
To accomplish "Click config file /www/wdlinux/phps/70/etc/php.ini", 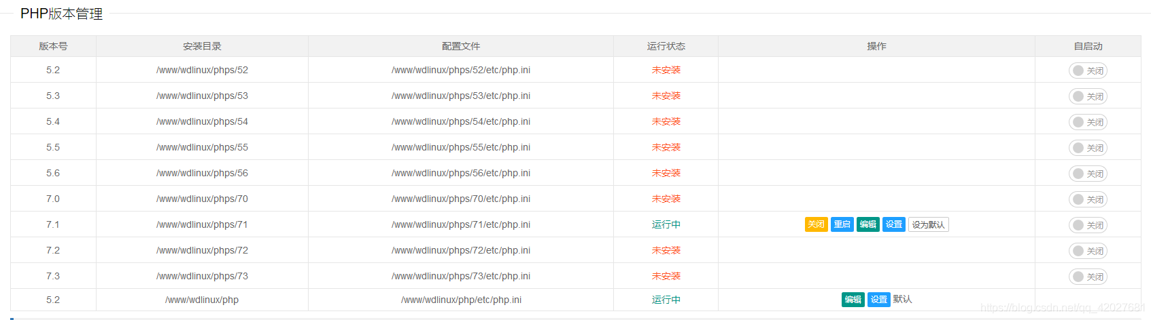I will (461, 199).
